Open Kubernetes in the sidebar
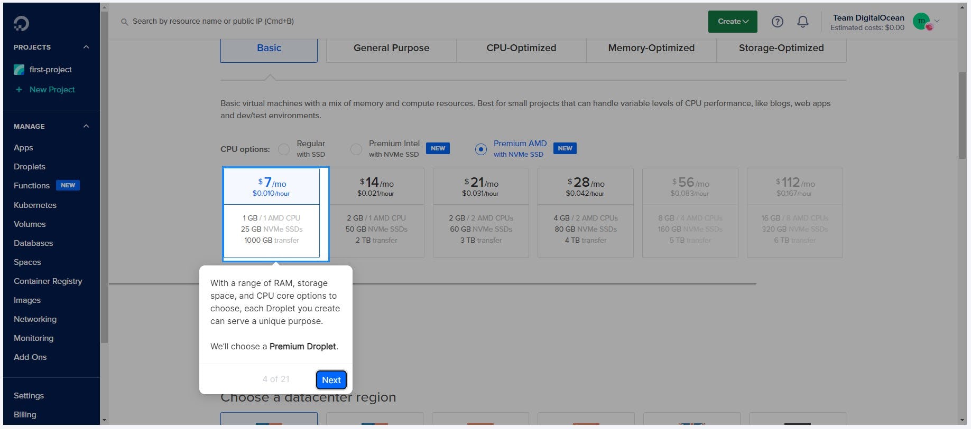Screen dimensions: 971x429 tap(35, 205)
